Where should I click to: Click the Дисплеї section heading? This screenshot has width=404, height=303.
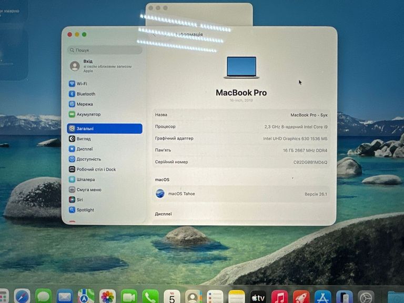[x=164, y=214]
